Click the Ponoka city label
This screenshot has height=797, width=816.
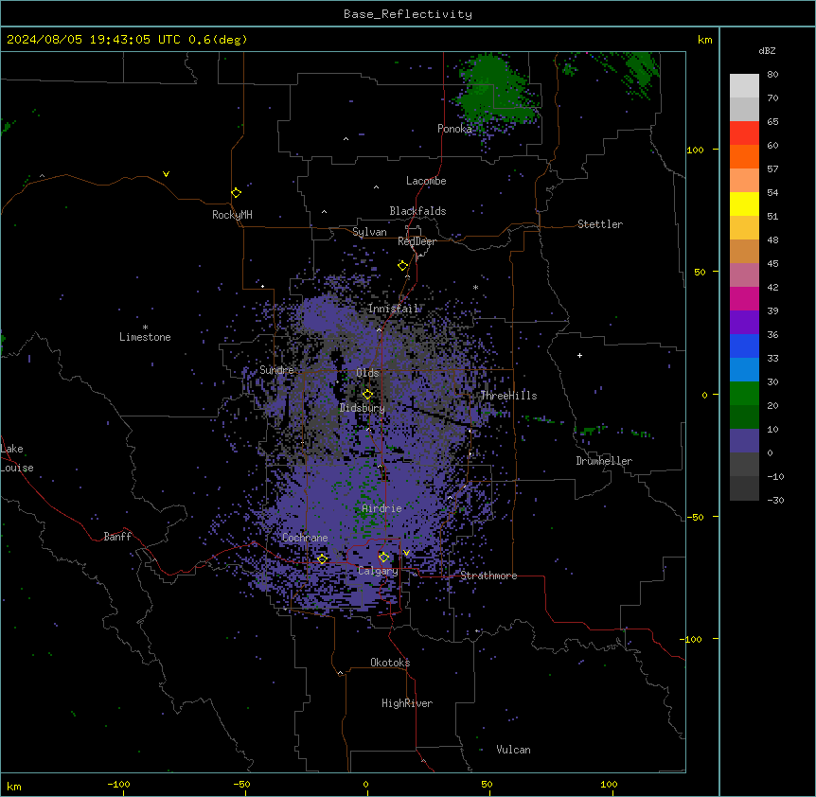point(454,129)
